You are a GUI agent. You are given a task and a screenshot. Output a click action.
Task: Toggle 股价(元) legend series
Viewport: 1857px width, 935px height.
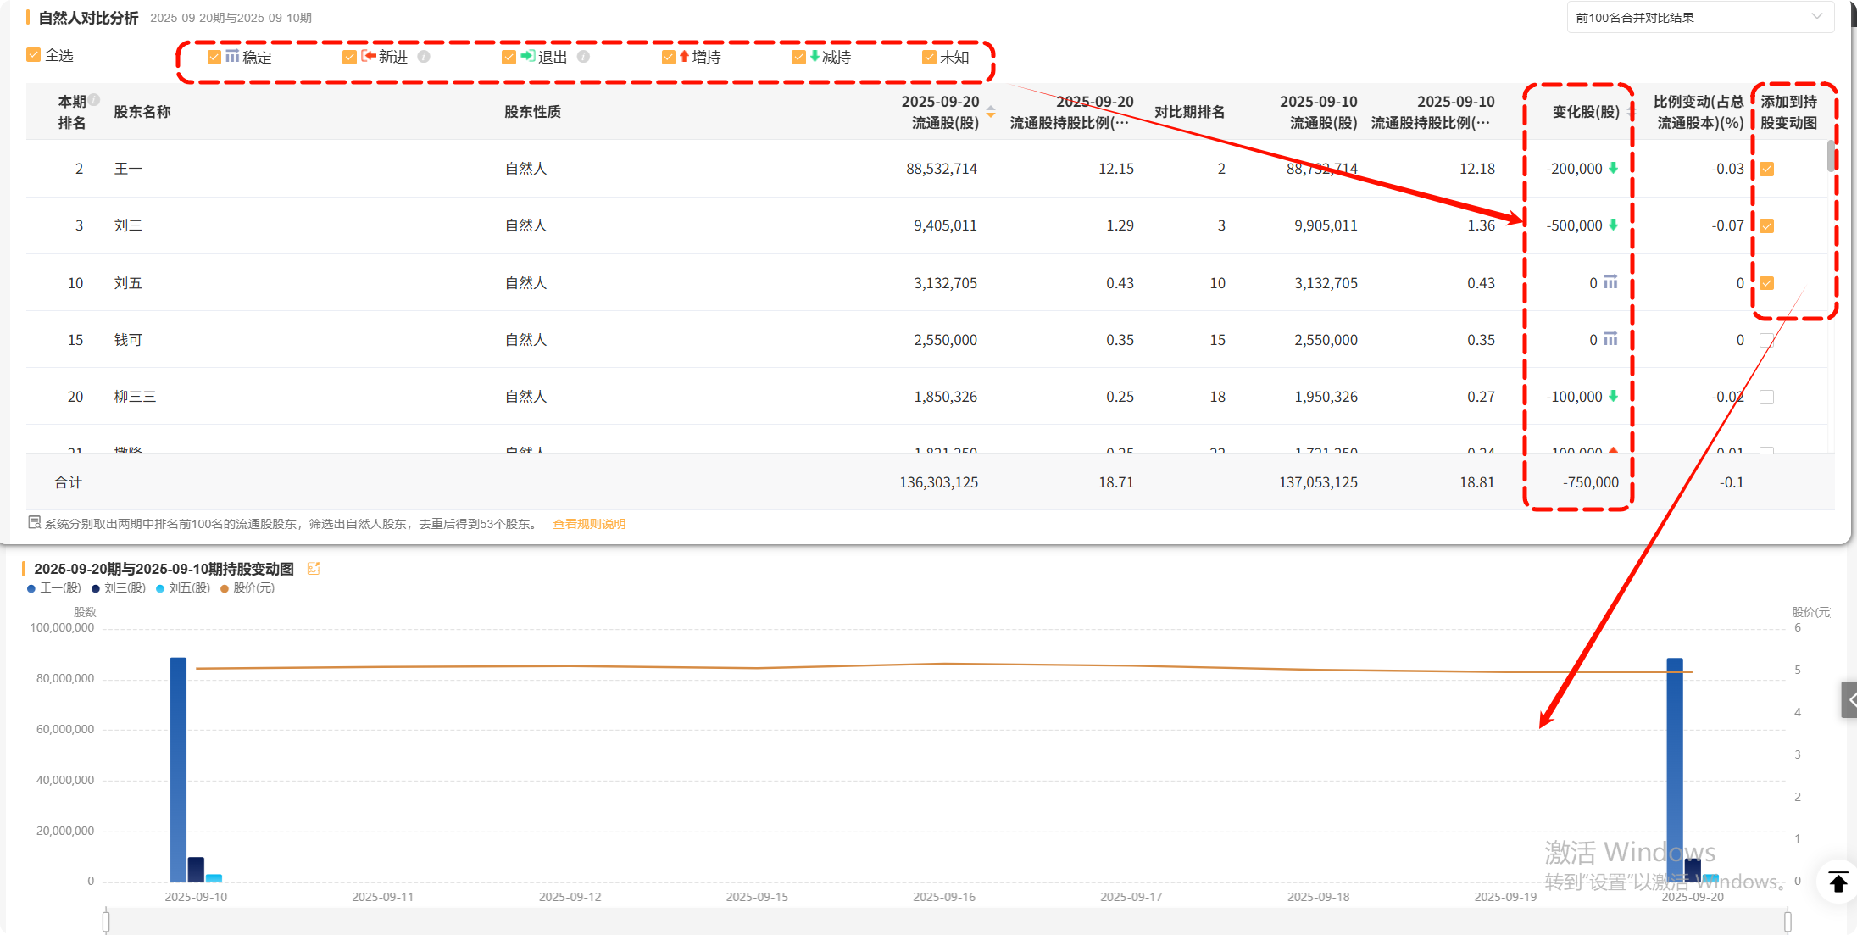(247, 588)
